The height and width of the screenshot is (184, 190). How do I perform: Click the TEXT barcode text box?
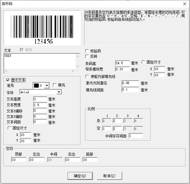point(40,61)
